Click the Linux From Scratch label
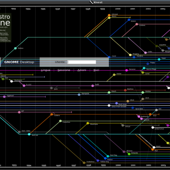The height and width of the screenshot is (170, 170). point(119,107)
